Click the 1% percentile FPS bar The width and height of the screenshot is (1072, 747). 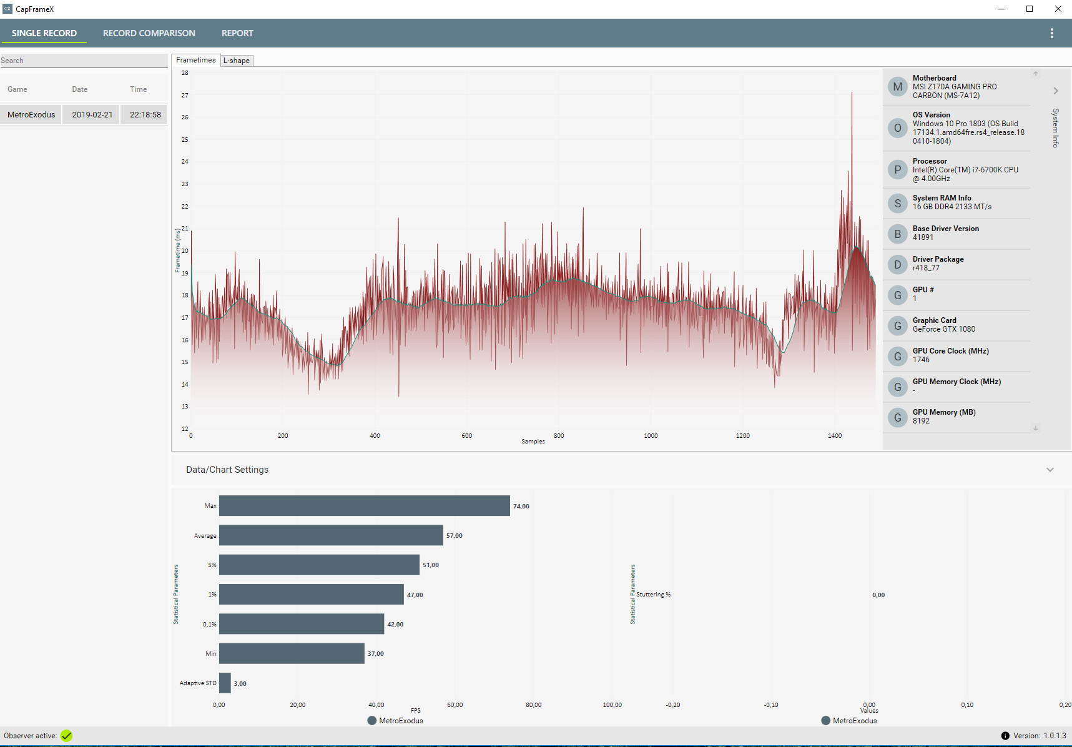(x=312, y=595)
